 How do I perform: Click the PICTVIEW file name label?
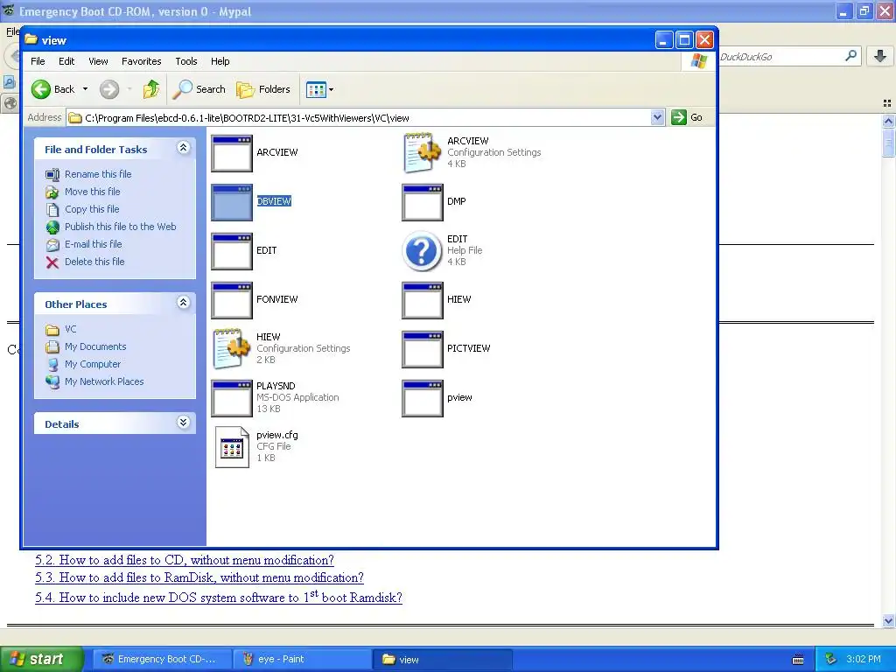469,348
